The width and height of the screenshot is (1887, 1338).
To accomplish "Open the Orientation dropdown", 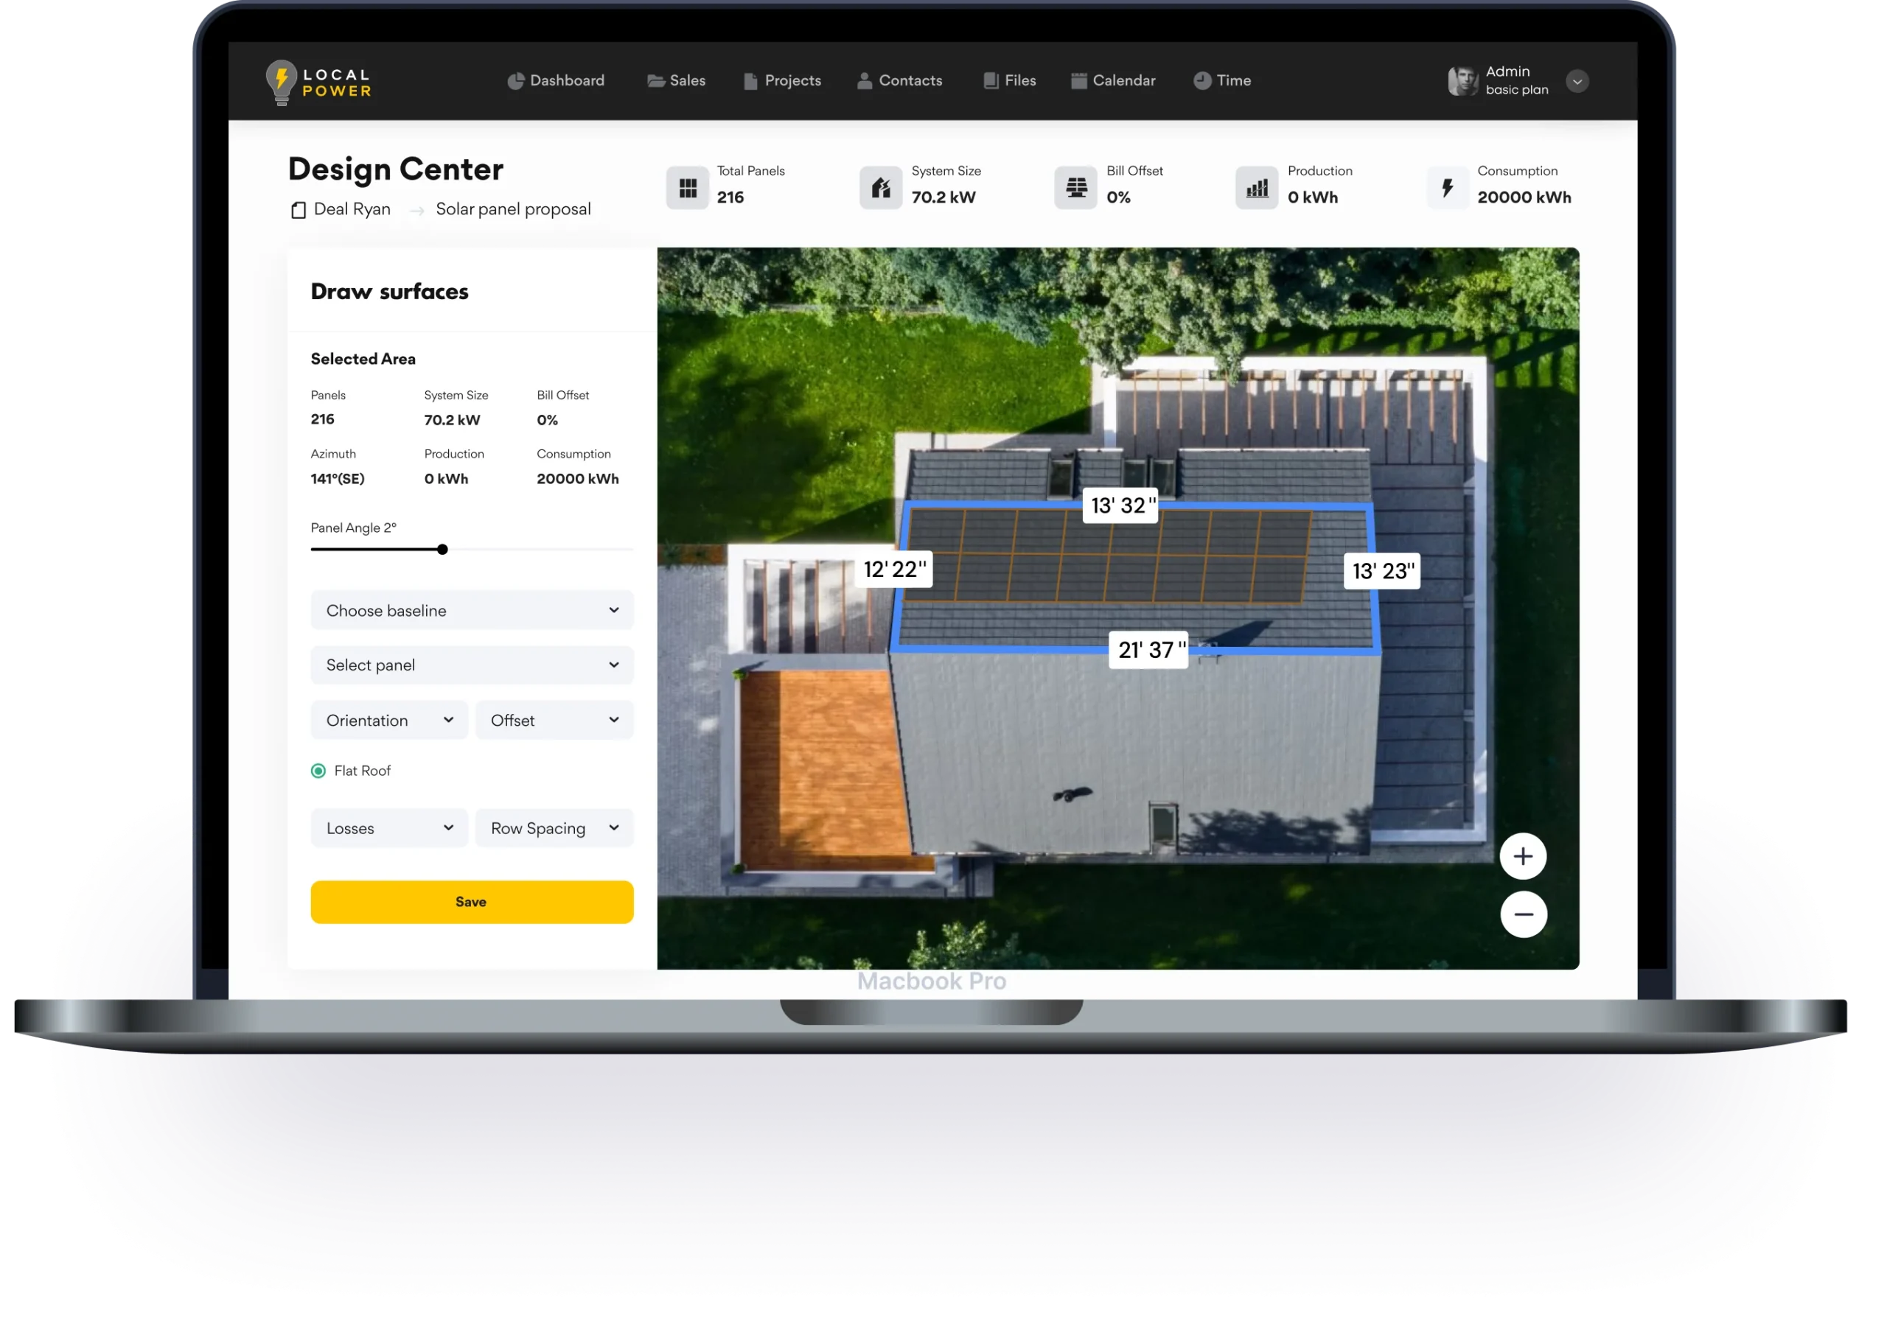I will coord(389,720).
